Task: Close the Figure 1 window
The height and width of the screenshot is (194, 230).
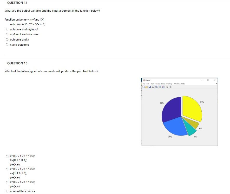Action: click(x=215, y=80)
